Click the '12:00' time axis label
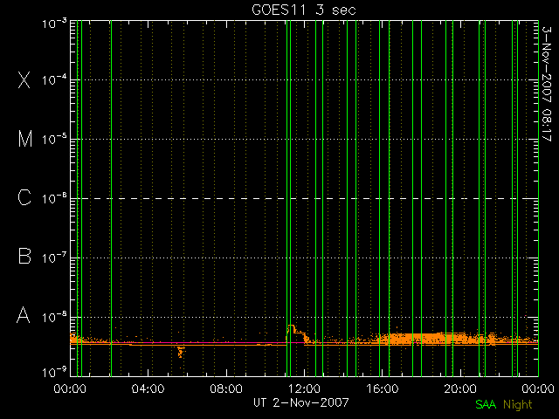 (304, 388)
